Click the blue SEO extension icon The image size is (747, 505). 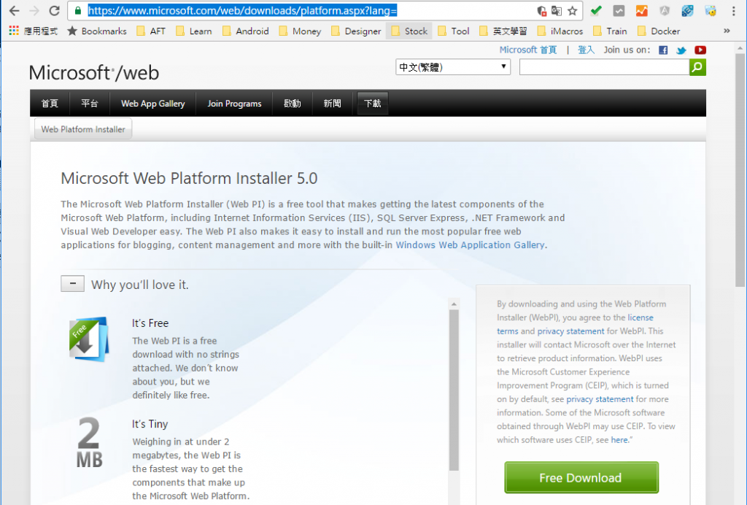tap(687, 10)
